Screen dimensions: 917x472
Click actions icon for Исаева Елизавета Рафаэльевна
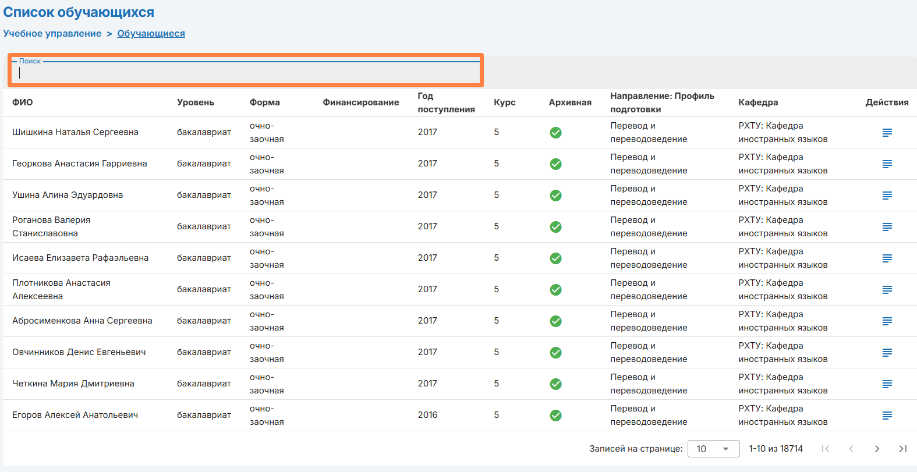(x=887, y=258)
